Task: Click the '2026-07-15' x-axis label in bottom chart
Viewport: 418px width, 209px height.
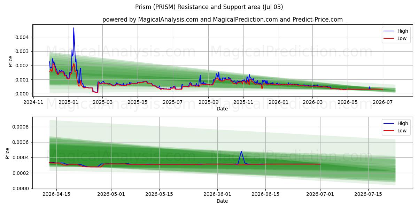Action: coord(368,194)
